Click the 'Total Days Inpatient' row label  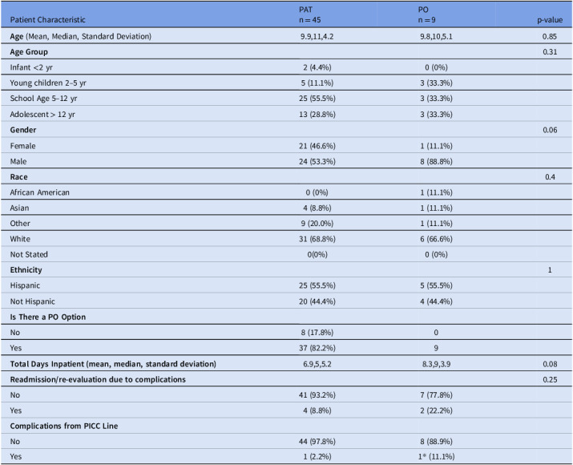pos(113,364)
